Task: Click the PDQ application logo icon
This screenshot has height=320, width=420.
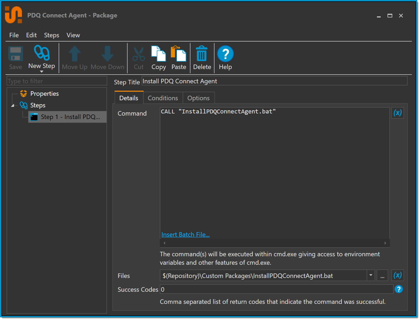Action: (13, 15)
